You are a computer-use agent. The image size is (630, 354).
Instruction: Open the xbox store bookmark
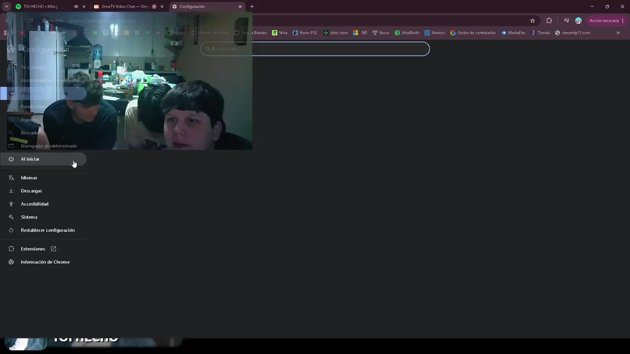click(336, 33)
